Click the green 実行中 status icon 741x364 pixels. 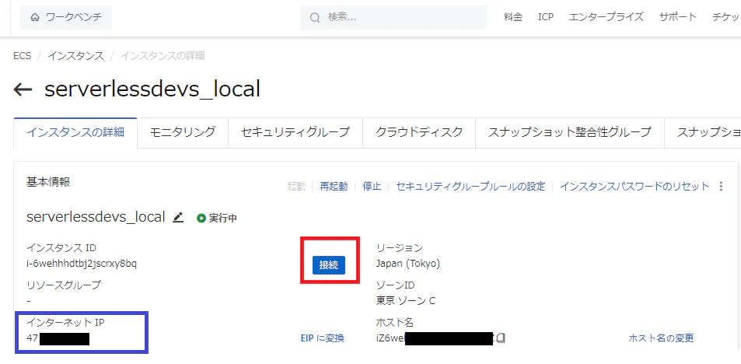coord(201,218)
